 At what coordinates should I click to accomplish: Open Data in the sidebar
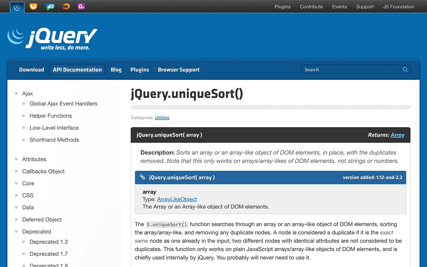pos(28,208)
